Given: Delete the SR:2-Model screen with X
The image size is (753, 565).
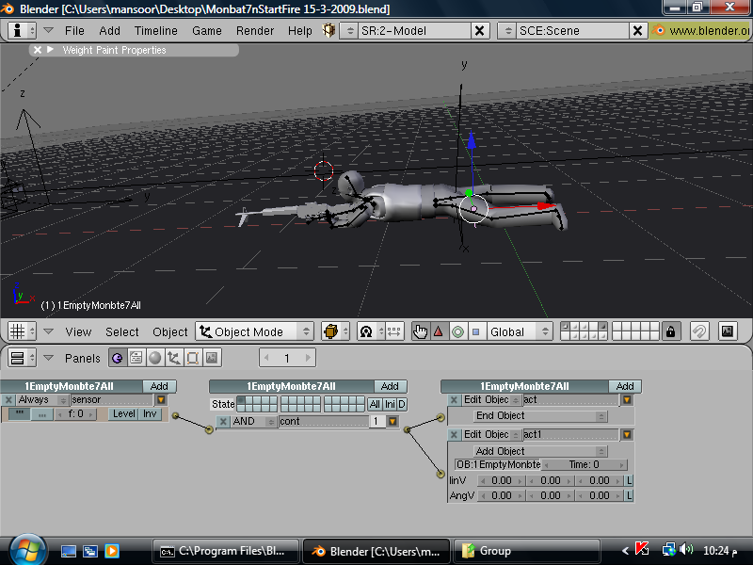Looking at the screenshot, I should (479, 31).
